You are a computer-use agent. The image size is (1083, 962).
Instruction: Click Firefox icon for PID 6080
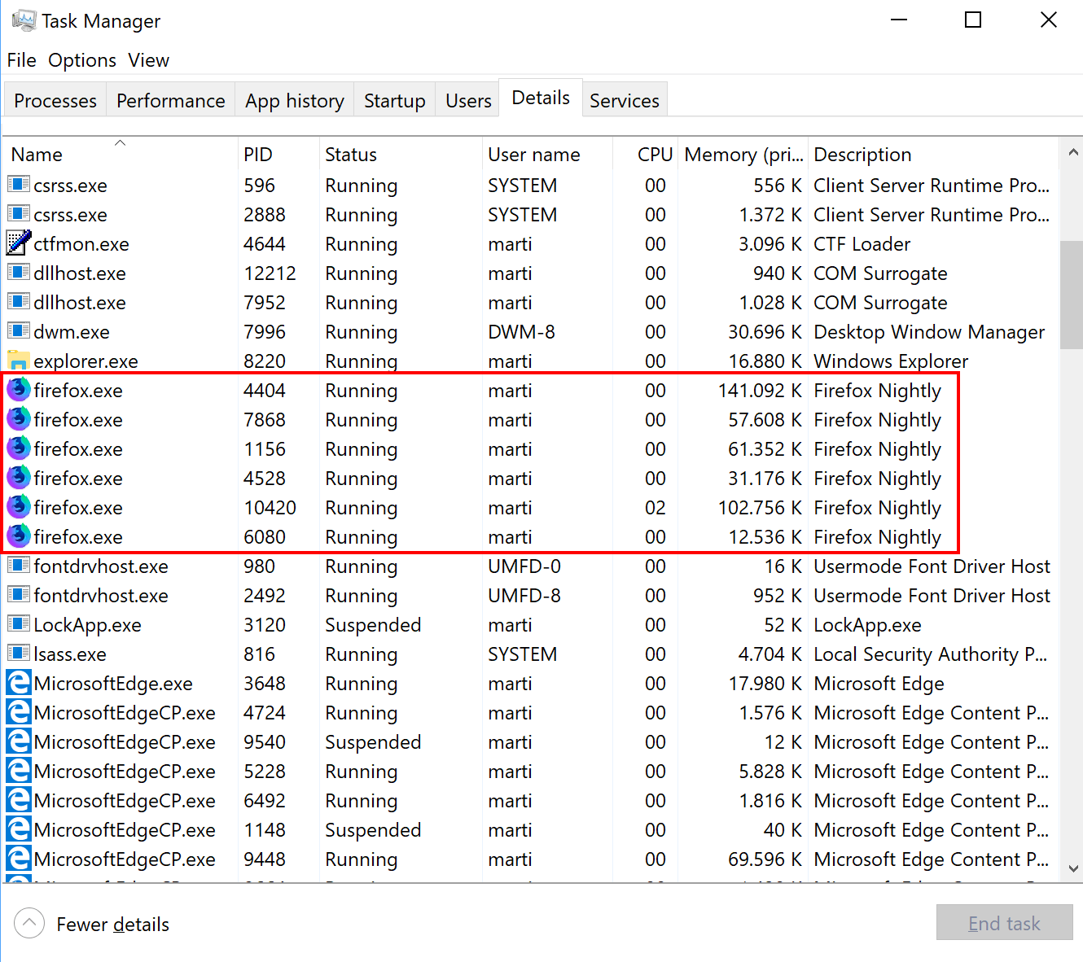[18, 536]
